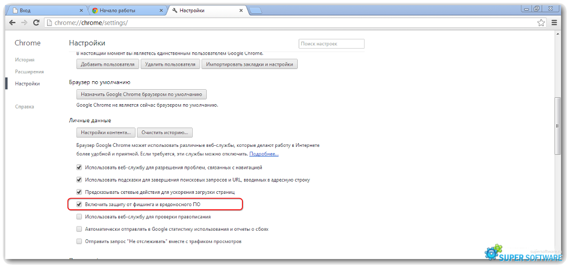Switch to the Начало работы tab
569x267 pixels.
126,11
